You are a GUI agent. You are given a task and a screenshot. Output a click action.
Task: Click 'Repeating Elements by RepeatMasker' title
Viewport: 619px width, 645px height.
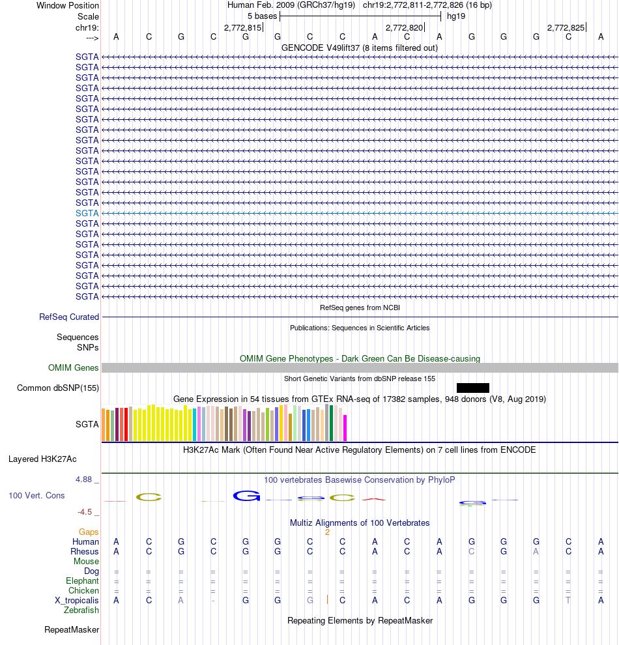tap(360, 621)
